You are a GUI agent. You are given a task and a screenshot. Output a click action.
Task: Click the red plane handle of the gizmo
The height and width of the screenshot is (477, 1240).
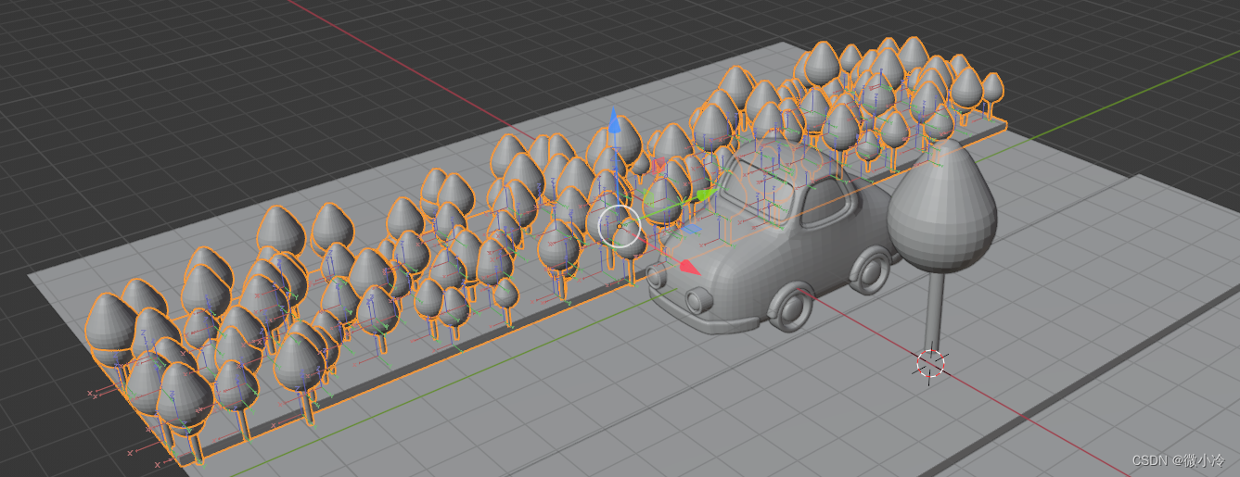(x=658, y=168)
